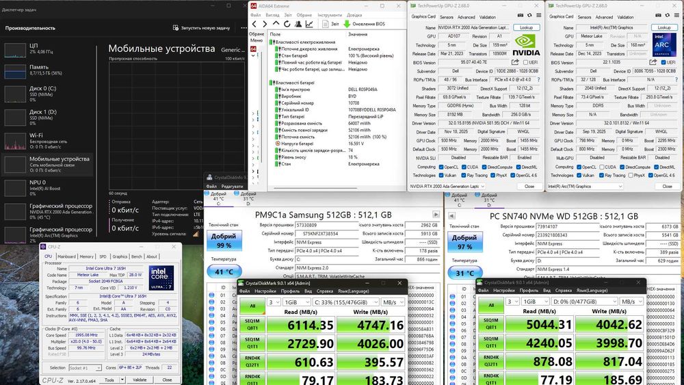Refresh the AIDA64 view

click(x=287, y=24)
